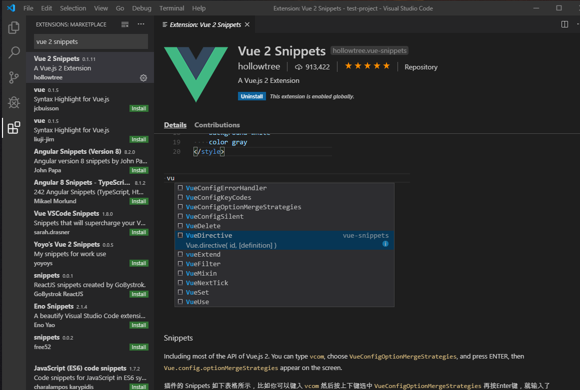Open the Terminal menu

[171, 8]
